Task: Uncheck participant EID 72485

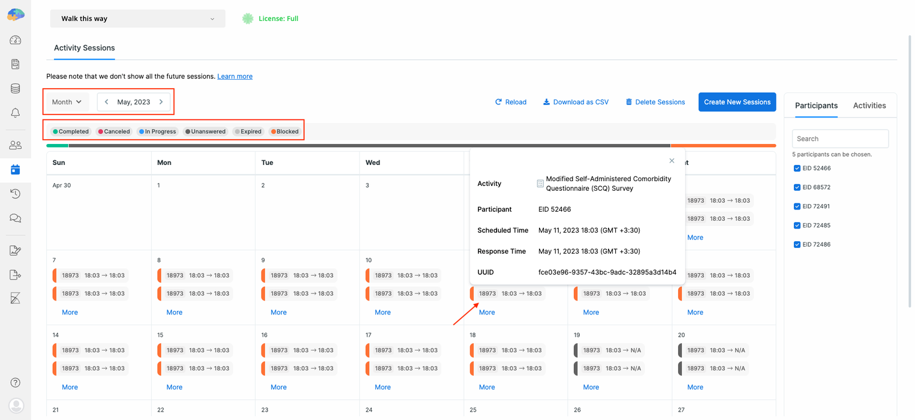Action: (x=797, y=225)
